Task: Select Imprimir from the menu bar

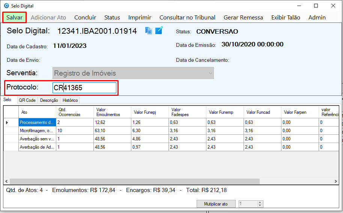Action: point(140,18)
